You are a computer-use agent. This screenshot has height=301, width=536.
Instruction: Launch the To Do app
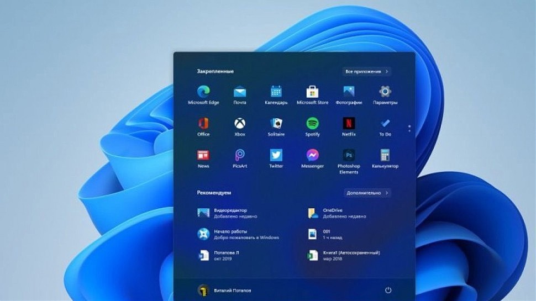click(x=385, y=127)
